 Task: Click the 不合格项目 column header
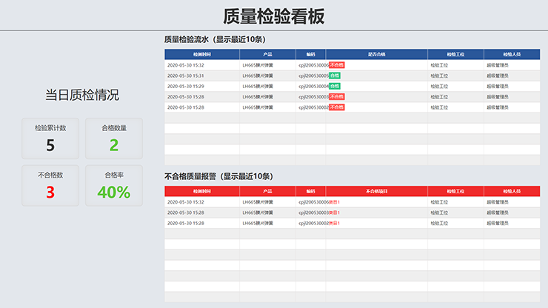pyautogui.click(x=376, y=191)
